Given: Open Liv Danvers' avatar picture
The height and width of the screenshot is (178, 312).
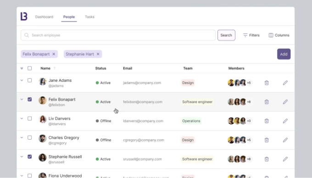Looking at the screenshot, I should point(42,119).
